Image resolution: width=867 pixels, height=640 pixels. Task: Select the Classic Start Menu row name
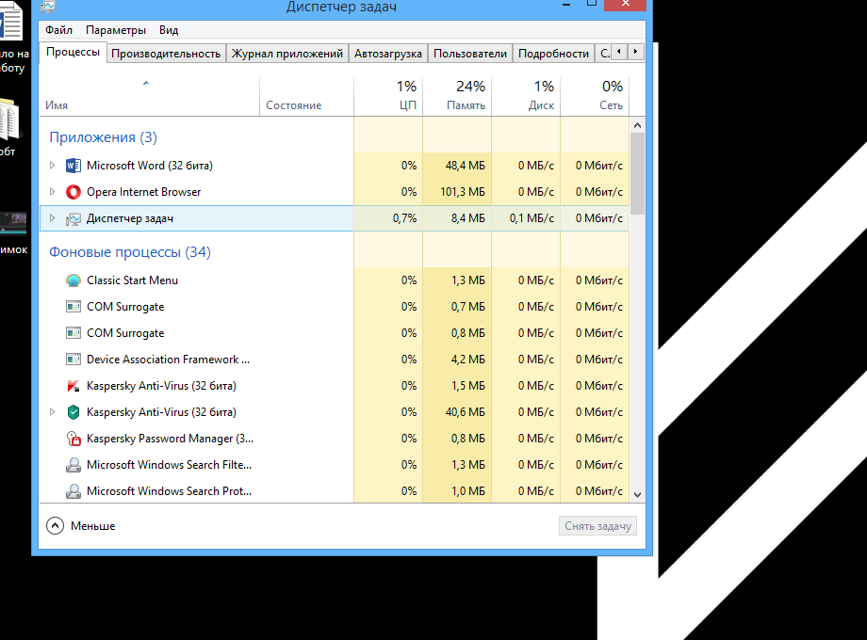click(132, 280)
